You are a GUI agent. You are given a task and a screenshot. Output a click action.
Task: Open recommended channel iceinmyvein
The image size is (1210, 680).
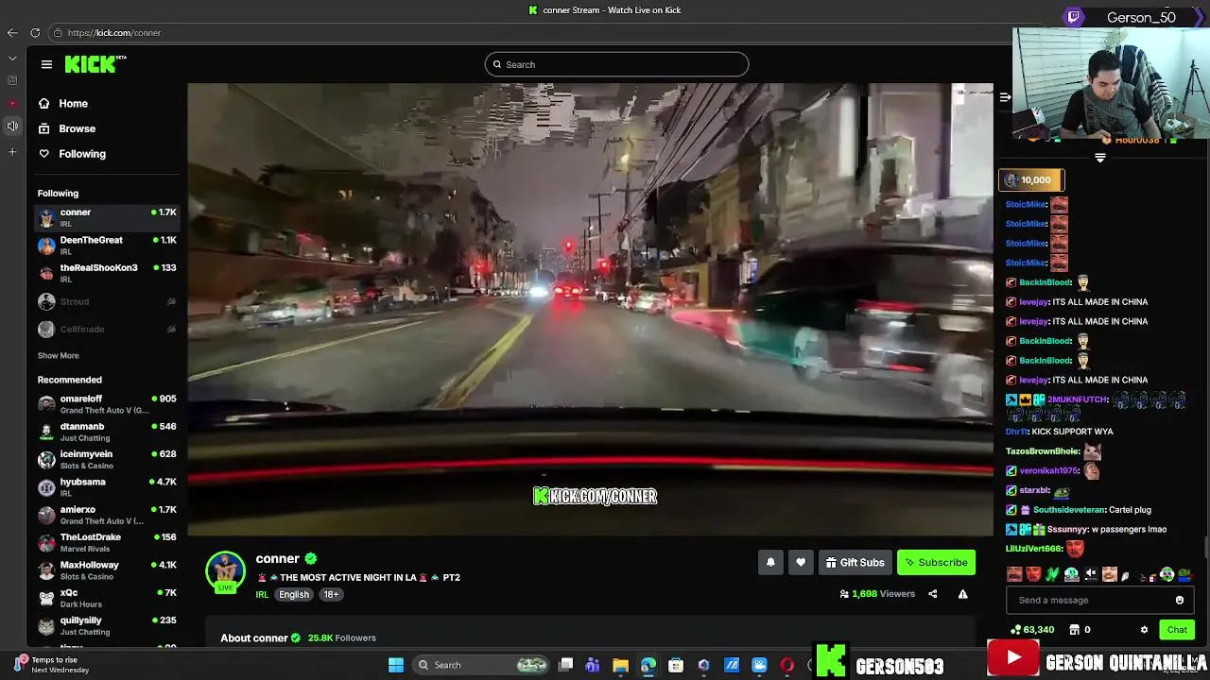pos(107,459)
